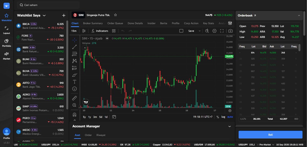
Task: Open the Layout sidebar section
Action: coord(6,30)
